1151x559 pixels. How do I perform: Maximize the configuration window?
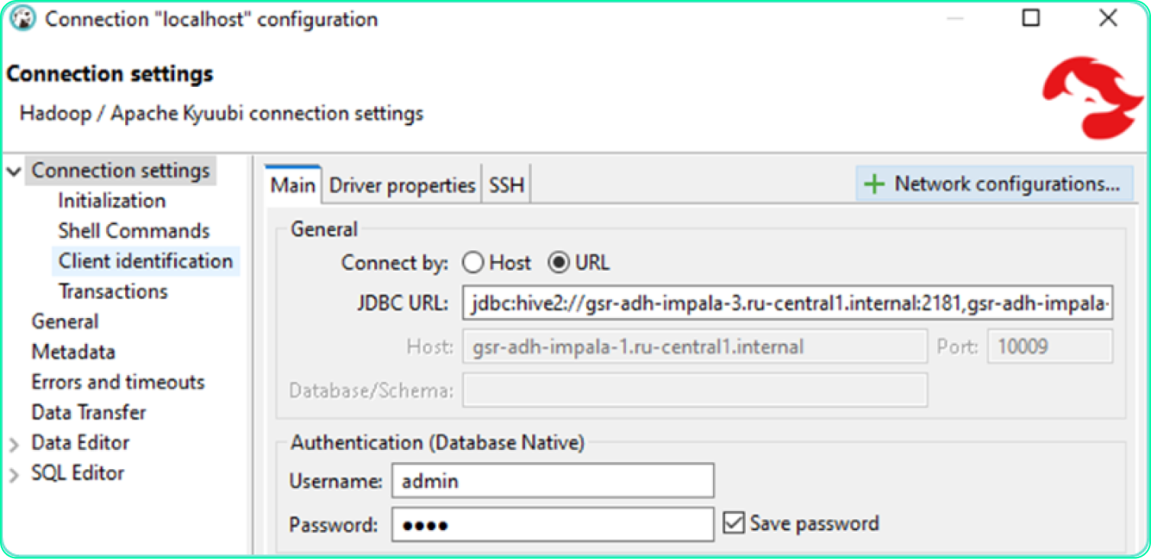coord(1031,18)
